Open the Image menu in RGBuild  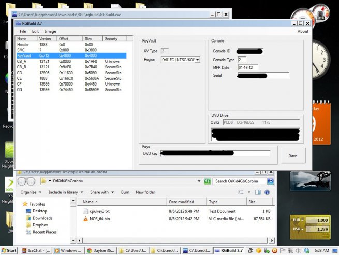(50, 31)
